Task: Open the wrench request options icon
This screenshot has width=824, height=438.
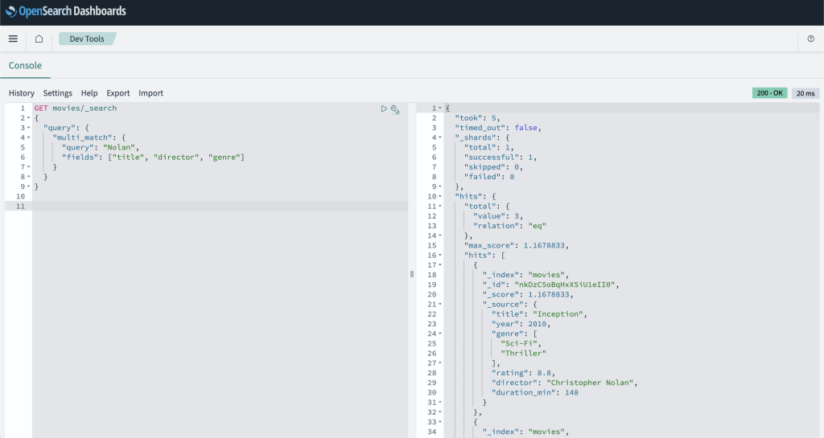Action: [x=395, y=109]
